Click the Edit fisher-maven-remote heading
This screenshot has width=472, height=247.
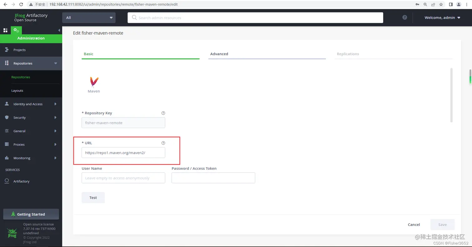click(x=98, y=33)
